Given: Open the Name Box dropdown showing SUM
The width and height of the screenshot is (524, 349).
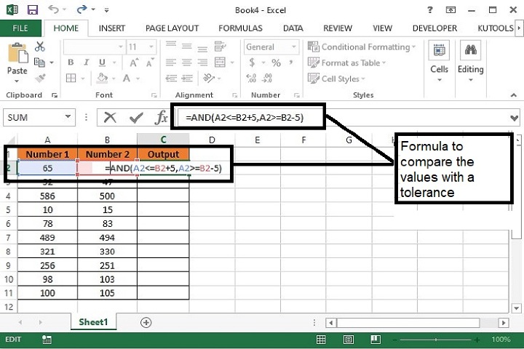Looking at the screenshot, I should click(68, 117).
